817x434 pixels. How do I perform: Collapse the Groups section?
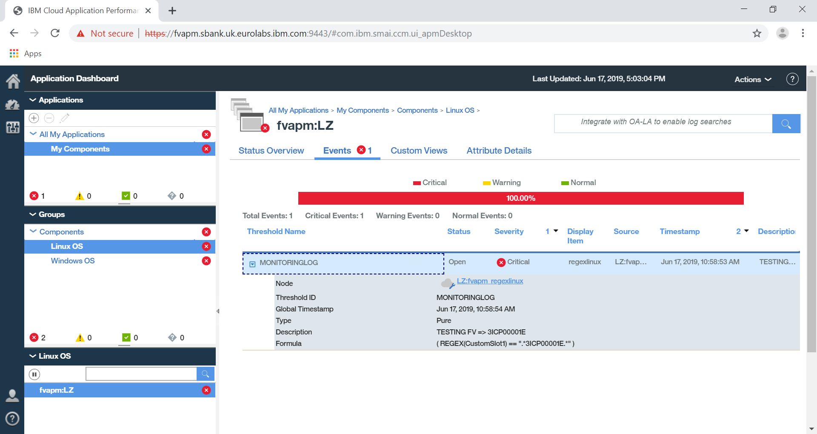(33, 214)
